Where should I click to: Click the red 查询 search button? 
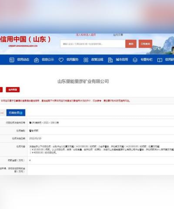[x=131, y=44]
